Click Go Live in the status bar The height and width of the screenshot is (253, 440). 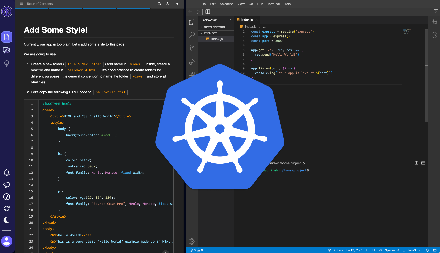point(336,250)
